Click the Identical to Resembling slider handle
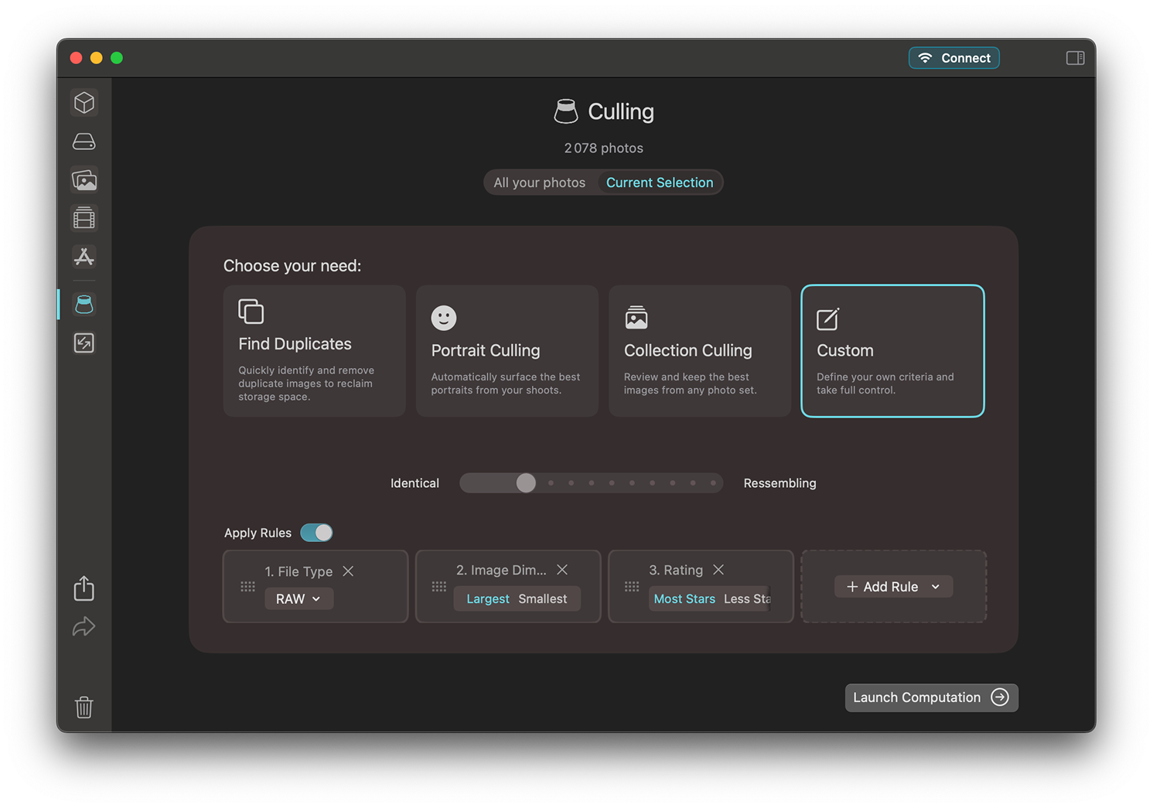The width and height of the screenshot is (1153, 808). tap(526, 483)
